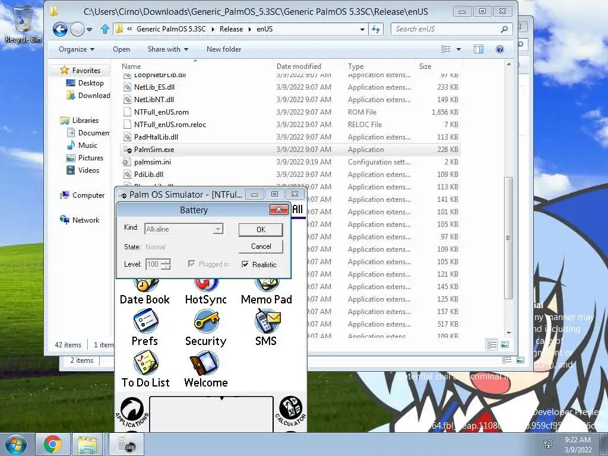Sort by Date modified column header
The width and height of the screenshot is (608, 456).
pyautogui.click(x=299, y=66)
